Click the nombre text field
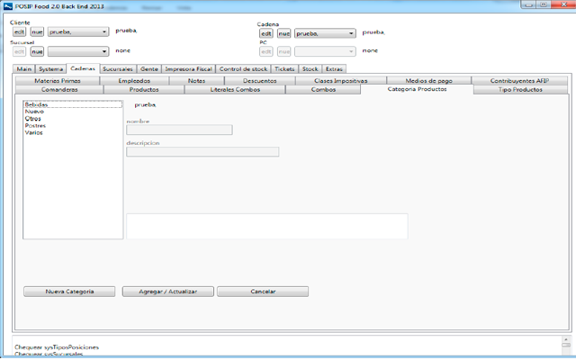The image size is (576, 360). [x=179, y=130]
